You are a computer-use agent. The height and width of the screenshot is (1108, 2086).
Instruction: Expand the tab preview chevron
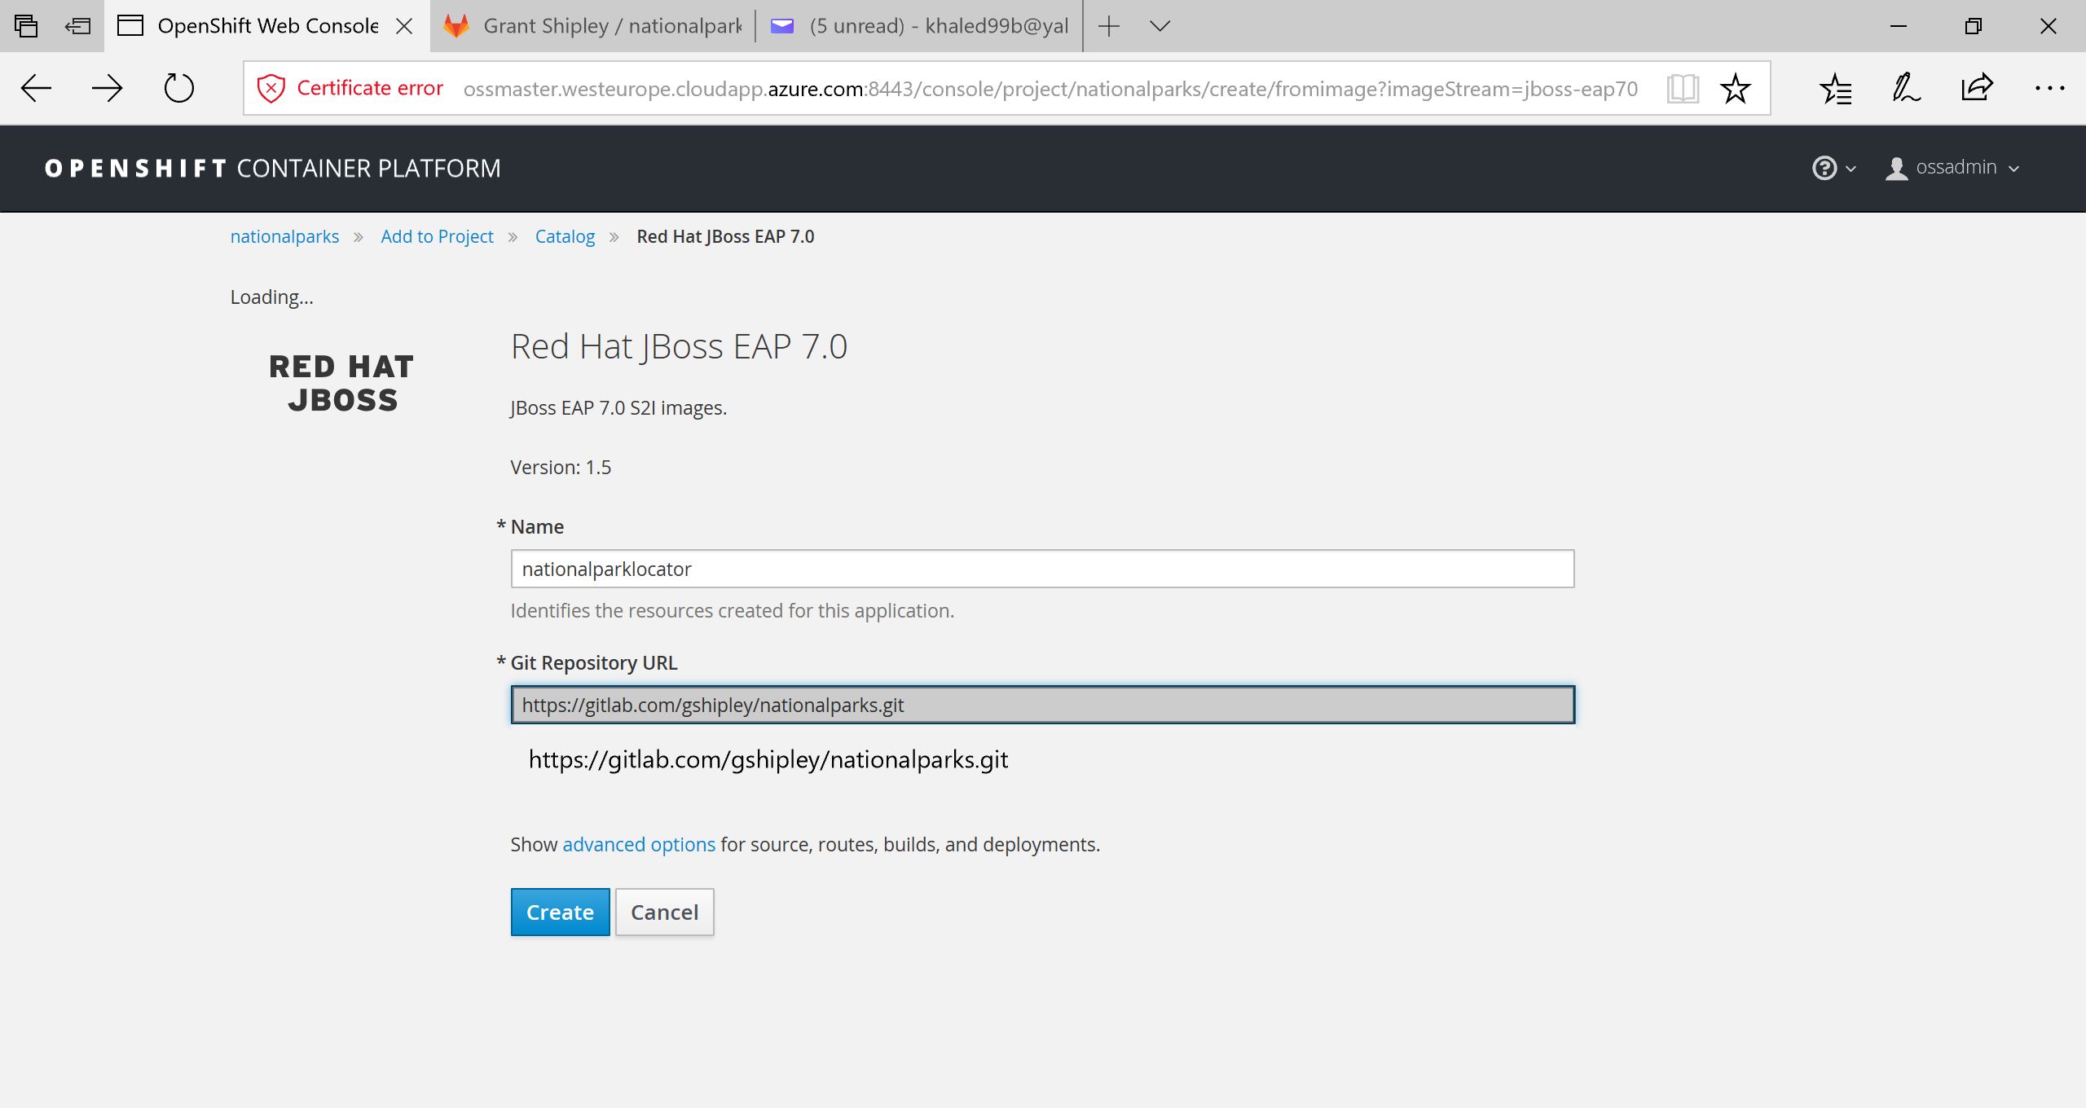click(1160, 26)
